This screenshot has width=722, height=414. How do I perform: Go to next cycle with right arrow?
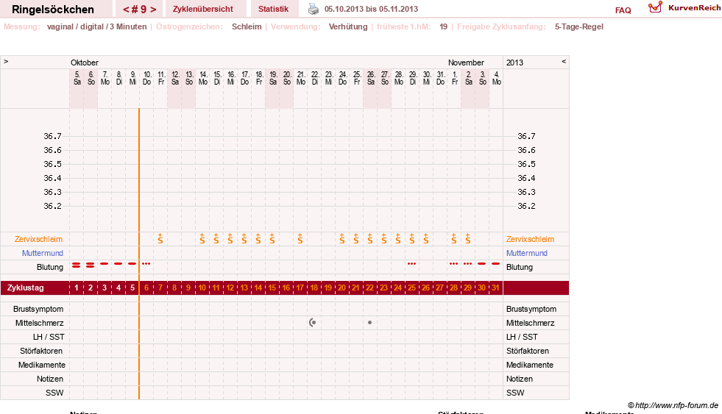point(153,10)
